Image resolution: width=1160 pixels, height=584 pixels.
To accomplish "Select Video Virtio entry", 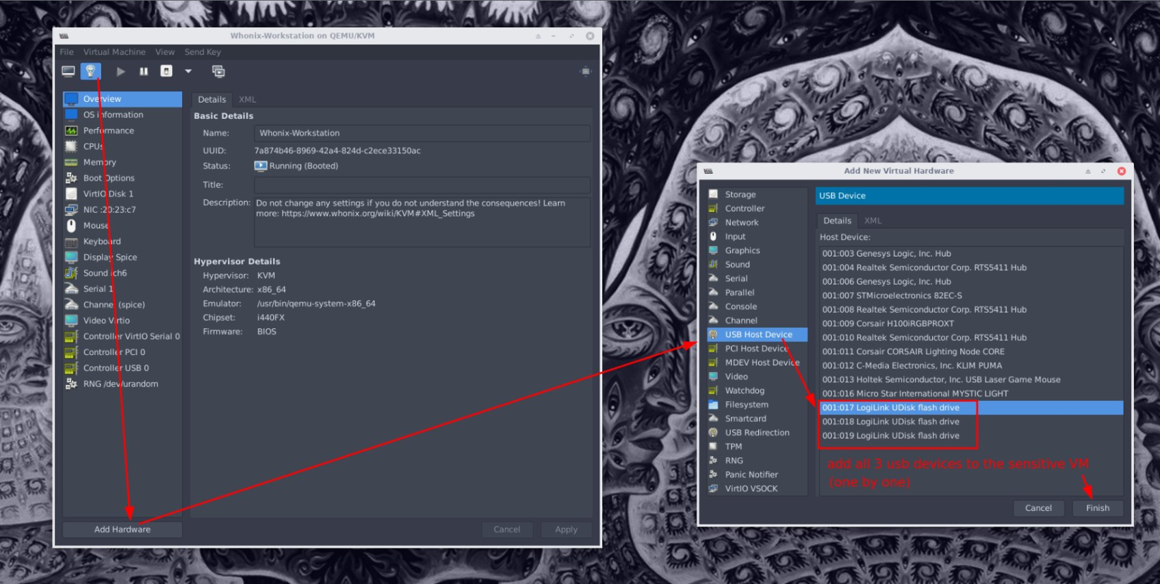I will click(123, 320).
